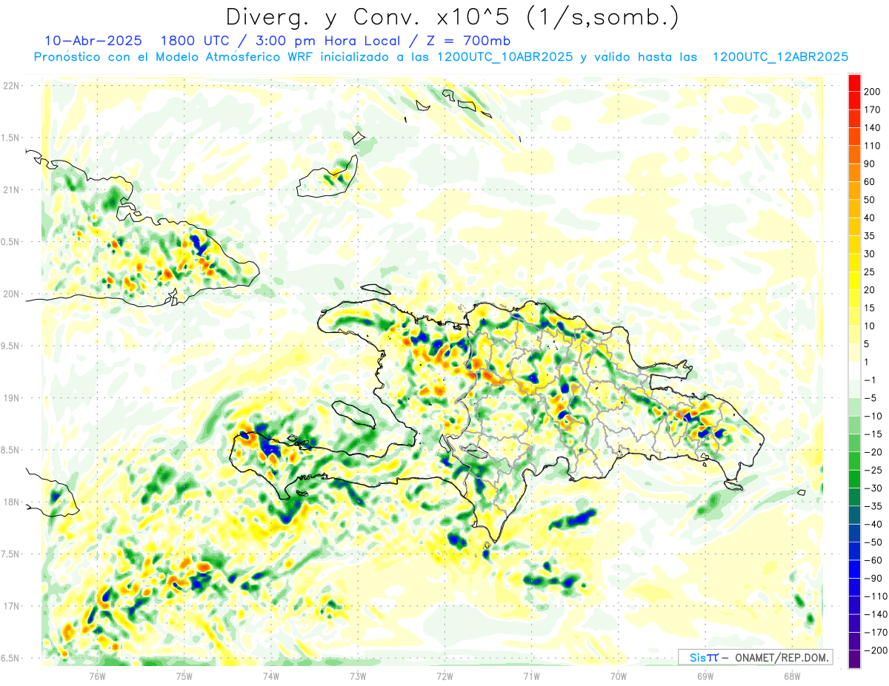Image resolution: width=889 pixels, height=686 pixels.
Task: Click the white color bar segment between 1 and -1
Action: coord(854,371)
